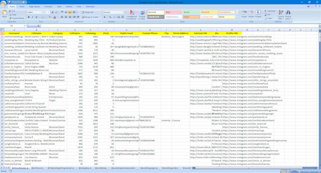Apply the Good cell style
The image size is (321, 173).
[191, 12]
